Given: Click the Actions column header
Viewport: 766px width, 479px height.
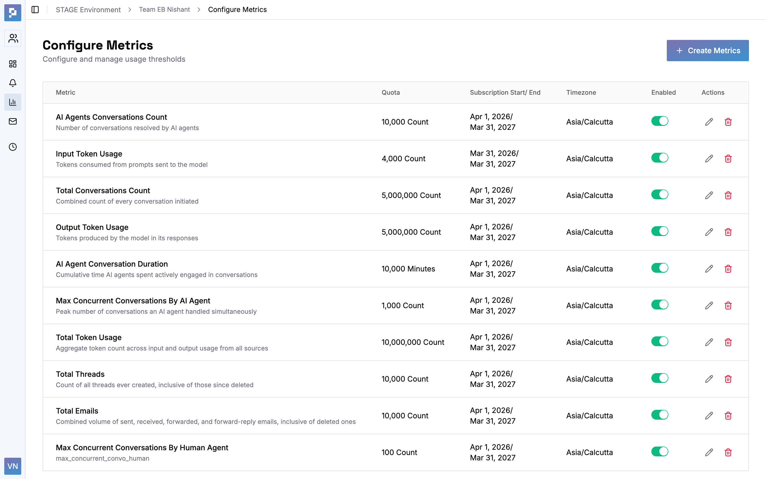Looking at the screenshot, I should click(x=713, y=93).
